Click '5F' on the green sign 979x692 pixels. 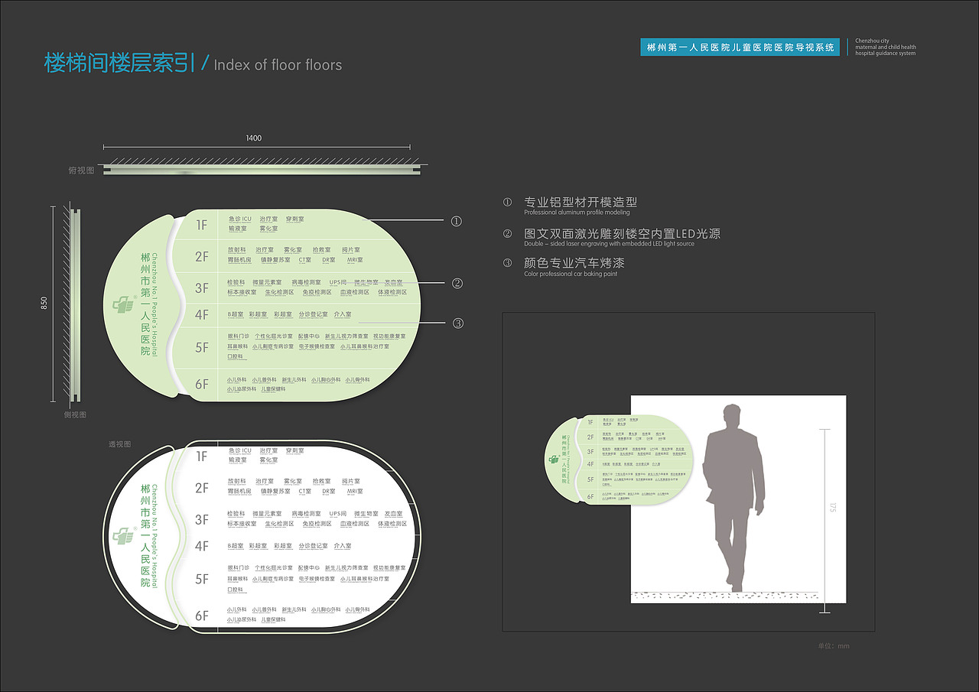coord(202,347)
